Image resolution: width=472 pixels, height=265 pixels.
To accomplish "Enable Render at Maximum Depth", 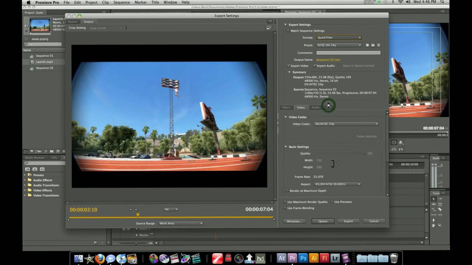I will (288, 191).
